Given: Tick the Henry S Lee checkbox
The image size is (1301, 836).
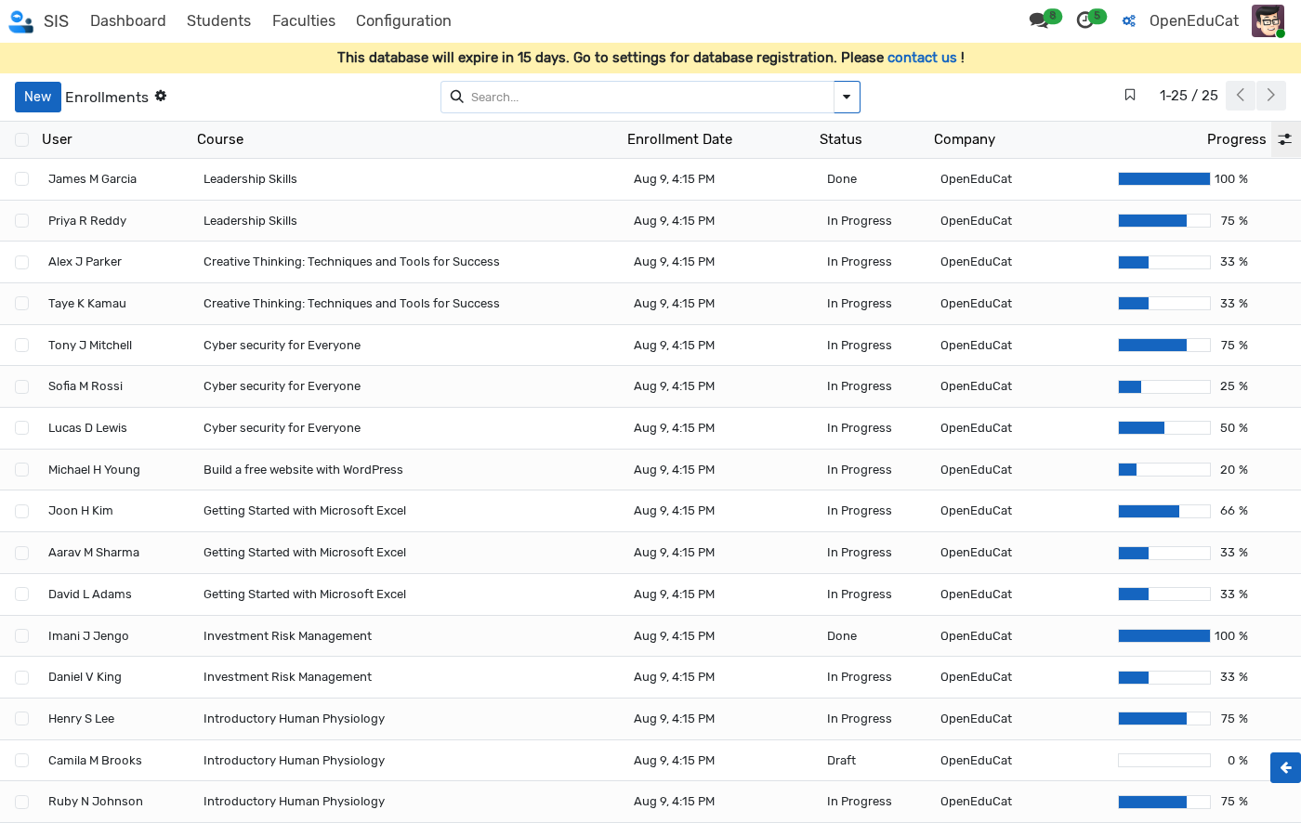Looking at the screenshot, I should coord(21,719).
